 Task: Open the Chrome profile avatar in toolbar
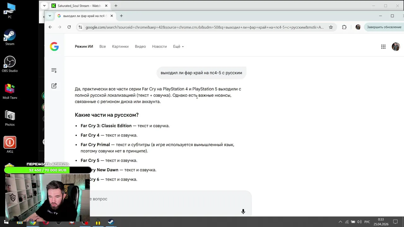click(x=358, y=27)
